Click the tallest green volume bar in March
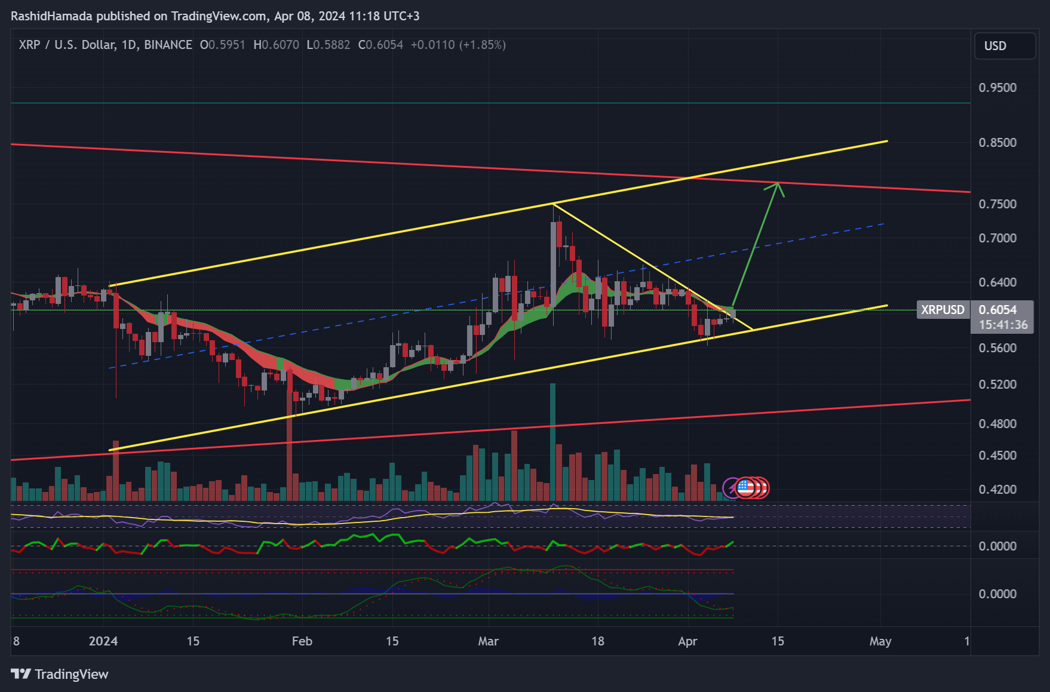This screenshot has height=692, width=1050. (552, 442)
